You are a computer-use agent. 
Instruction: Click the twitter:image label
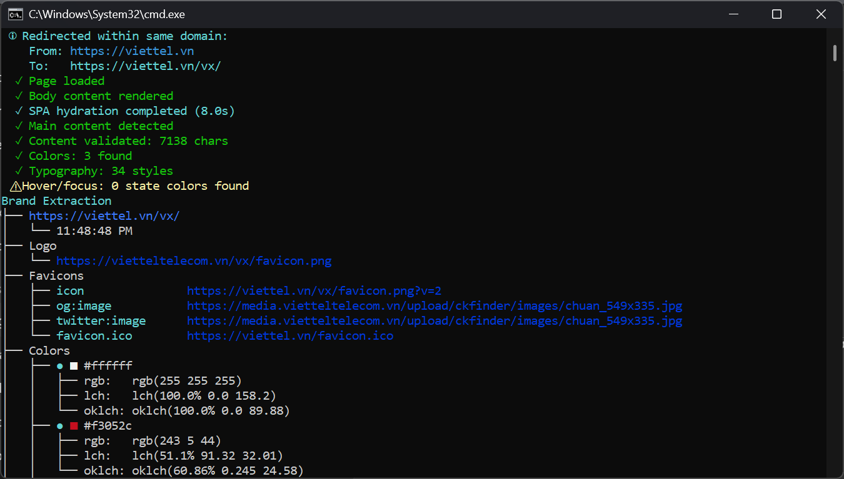point(101,321)
